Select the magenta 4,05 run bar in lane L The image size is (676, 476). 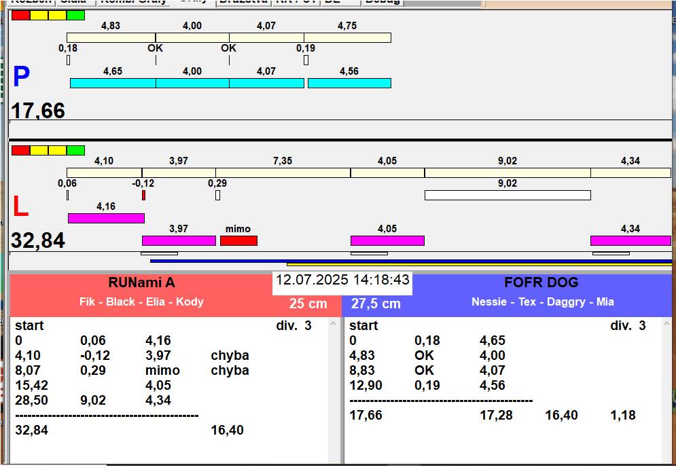coord(387,241)
